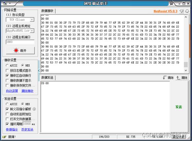Collapse left panel with the chevron arrow
192x141 pixels.
click(39, 70)
